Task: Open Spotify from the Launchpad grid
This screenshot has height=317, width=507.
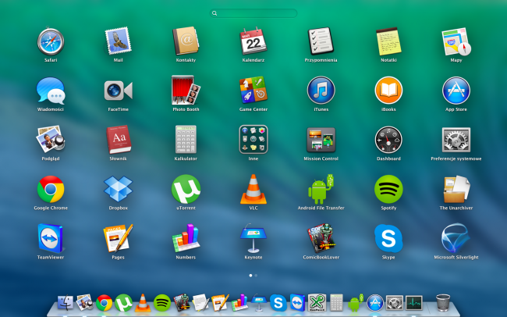Action: tap(388, 189)
